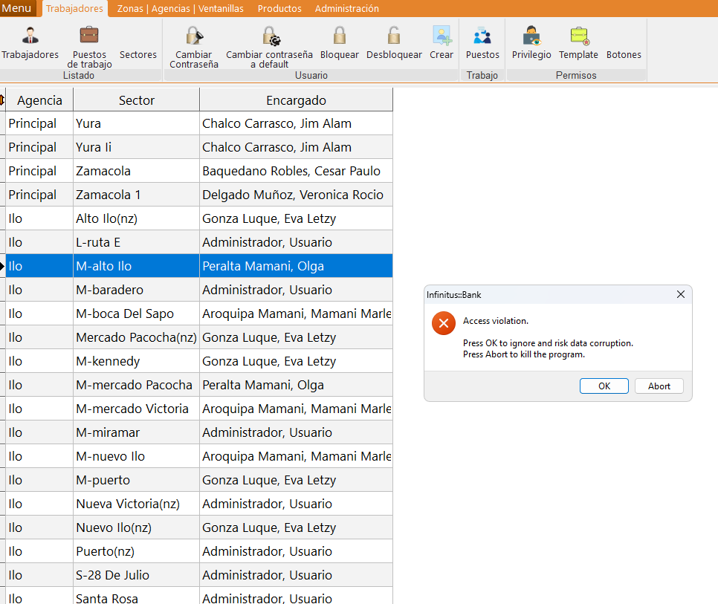Click the Crear user icon

click(x=442, y=36)
